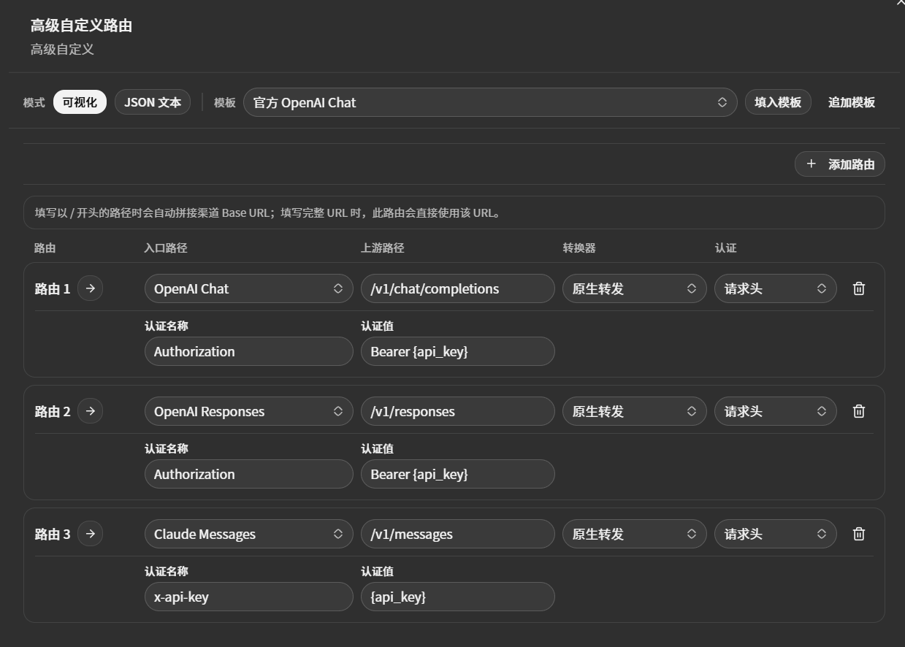905x647 pixels.
Task: Click the 路由 2 label
Action: 53,411
